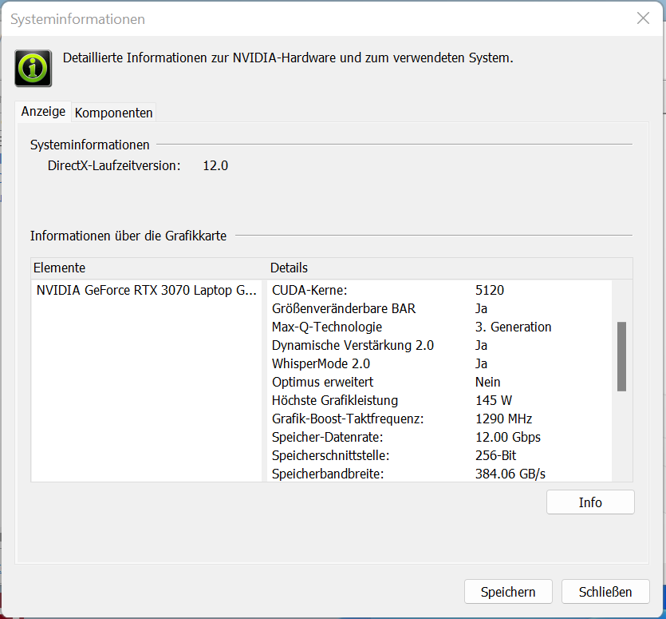666x619 pixels.
Task: Close dialog with Schließen button
Action: point(605,591)
